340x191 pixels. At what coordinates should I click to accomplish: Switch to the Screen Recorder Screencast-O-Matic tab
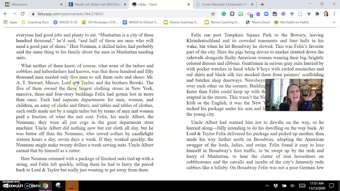[x=224, y=4]
